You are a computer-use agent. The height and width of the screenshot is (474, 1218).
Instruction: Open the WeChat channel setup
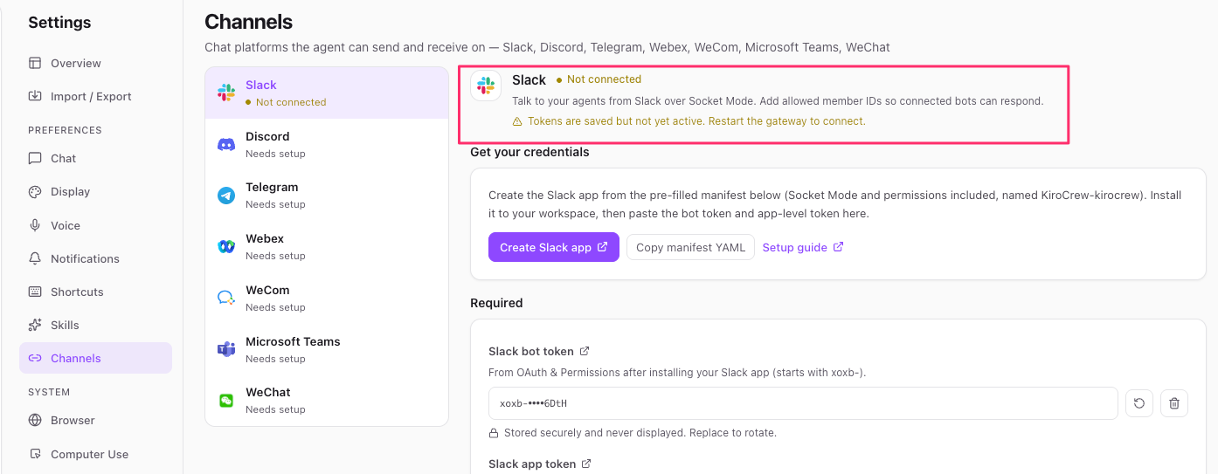[327, 400]
